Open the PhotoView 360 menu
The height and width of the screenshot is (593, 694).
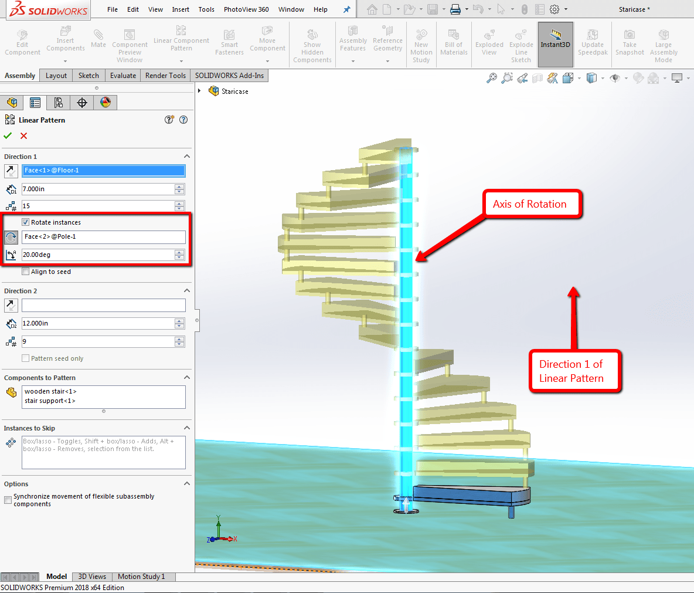tap(246, 9)
